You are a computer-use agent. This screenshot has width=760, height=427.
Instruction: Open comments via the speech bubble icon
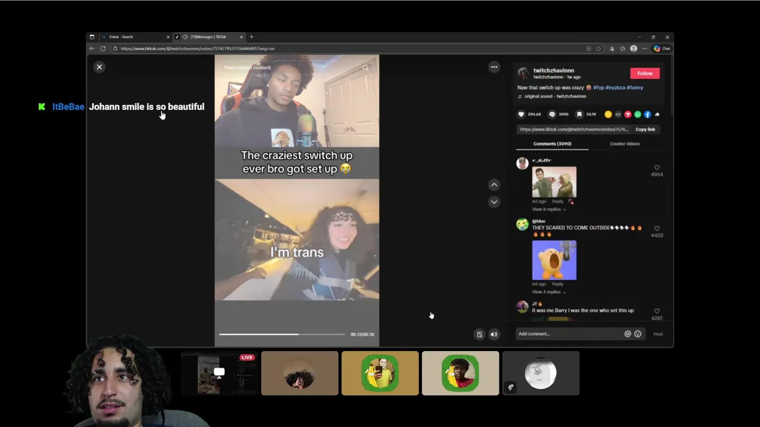tap(552, 114)
